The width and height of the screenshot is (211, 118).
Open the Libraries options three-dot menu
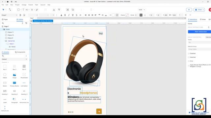tap(26, 56)
